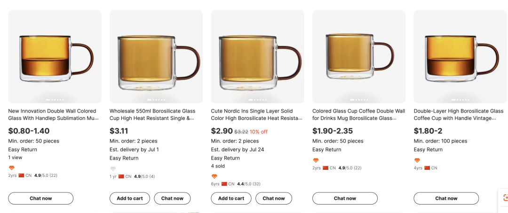
Task: Click the orange diamond badge under Double-Layer coffee cup
Action: click(417, 160)
